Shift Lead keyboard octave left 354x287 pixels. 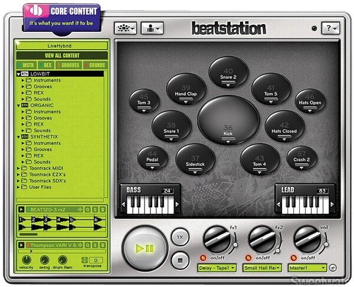coord(278,204)
